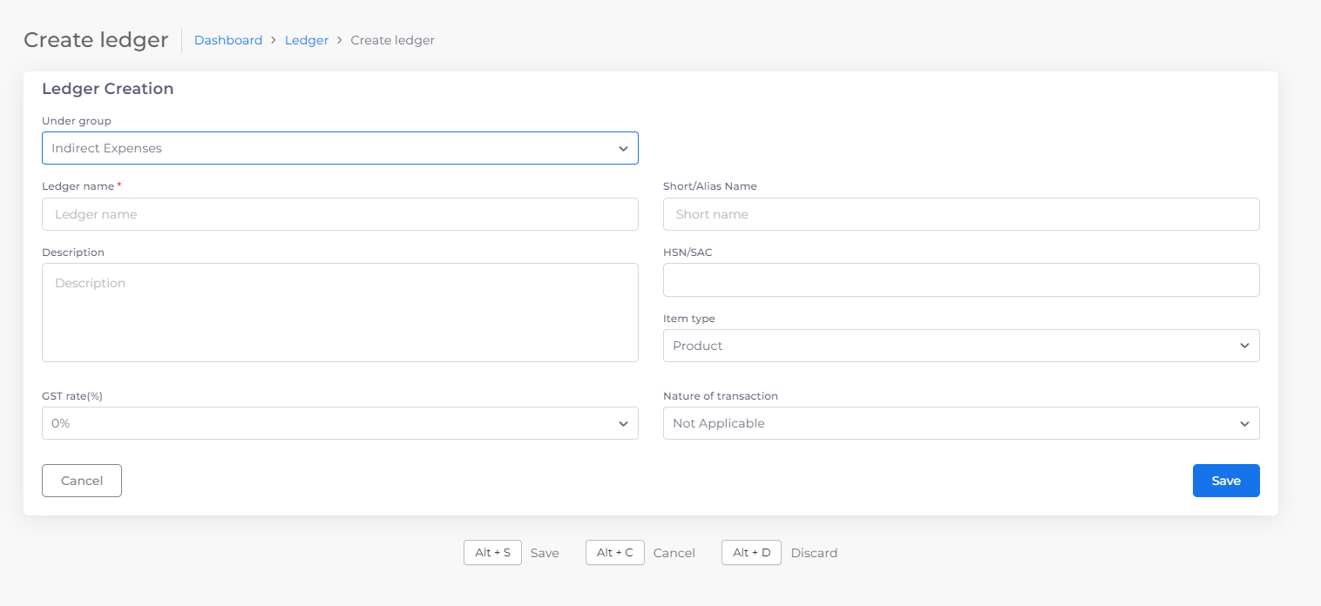
Task: Select the HSN/SAC input box
Action: (961, 280)
